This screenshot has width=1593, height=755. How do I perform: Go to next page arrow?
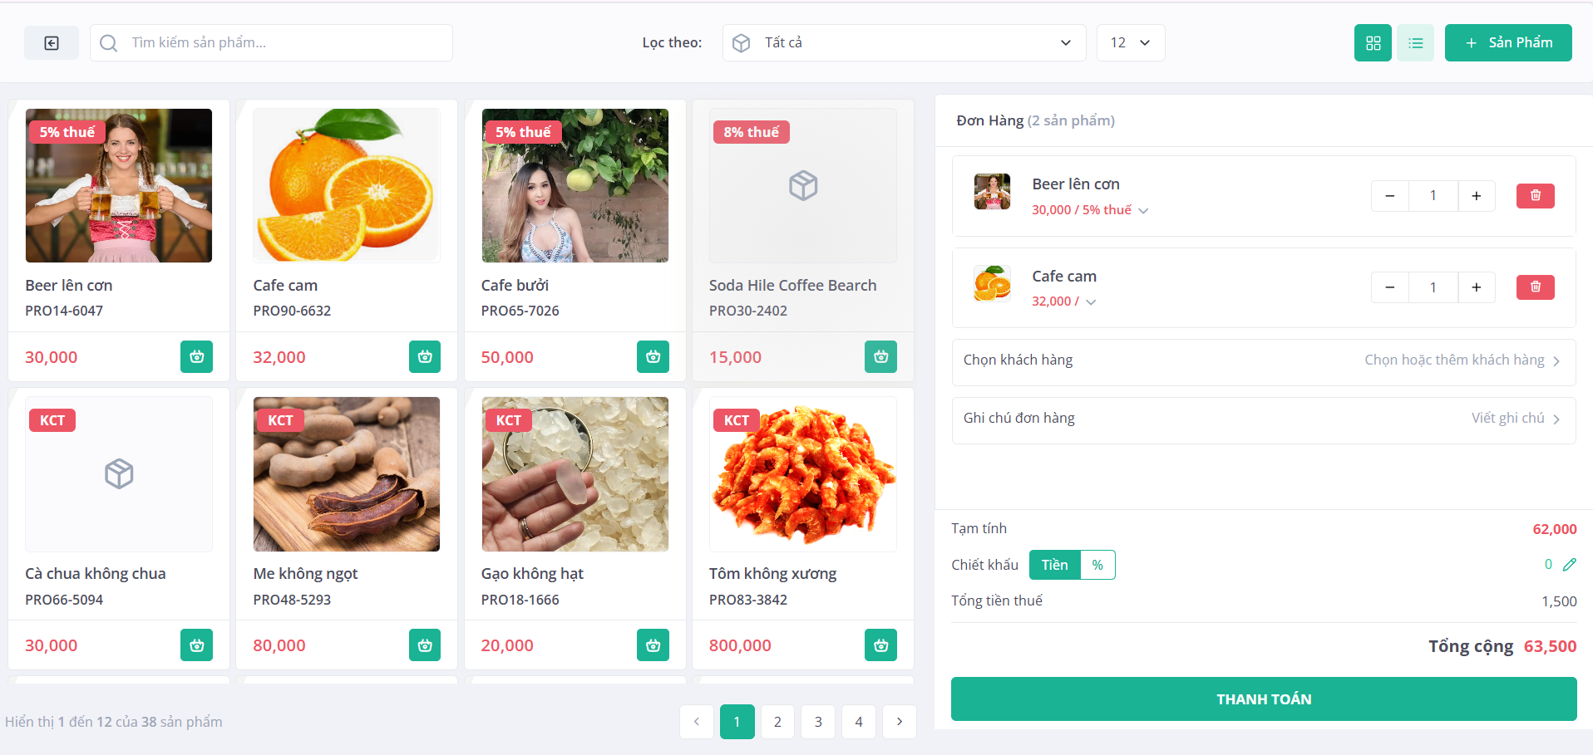pyautogui.click(x=900, y=722)
